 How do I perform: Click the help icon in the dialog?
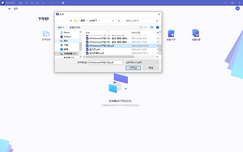(x=158, y=27)
